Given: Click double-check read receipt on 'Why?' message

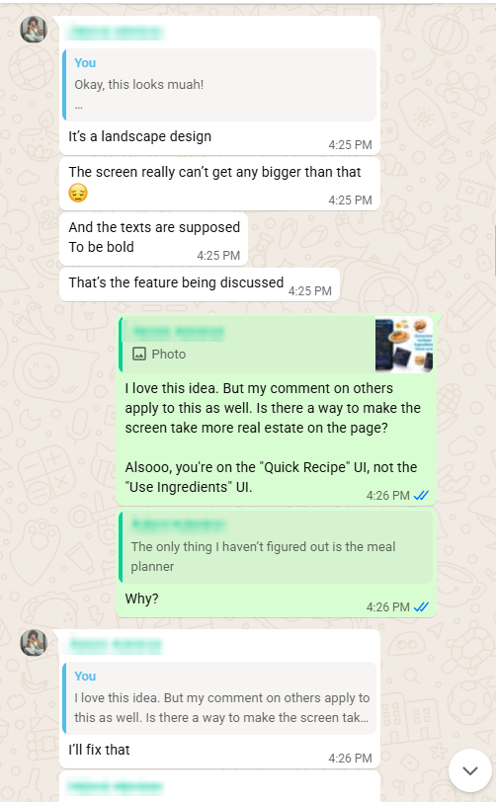Looking at the screenshot, I should pos(421,607).
